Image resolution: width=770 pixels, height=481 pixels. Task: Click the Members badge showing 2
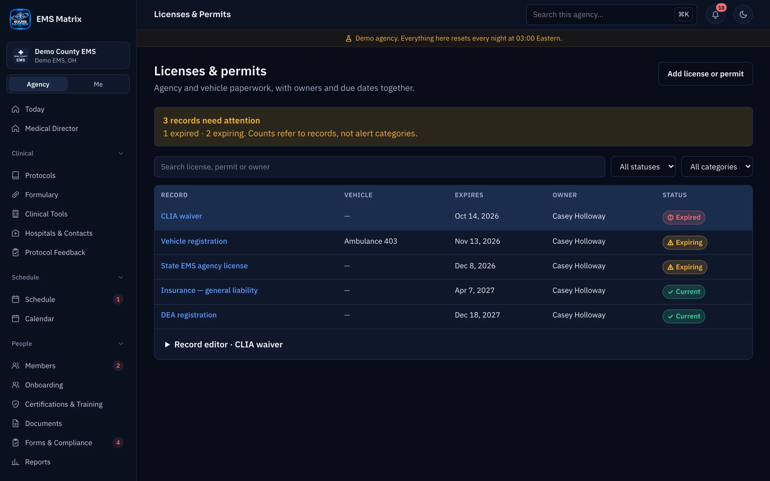[x=118, y=366]
